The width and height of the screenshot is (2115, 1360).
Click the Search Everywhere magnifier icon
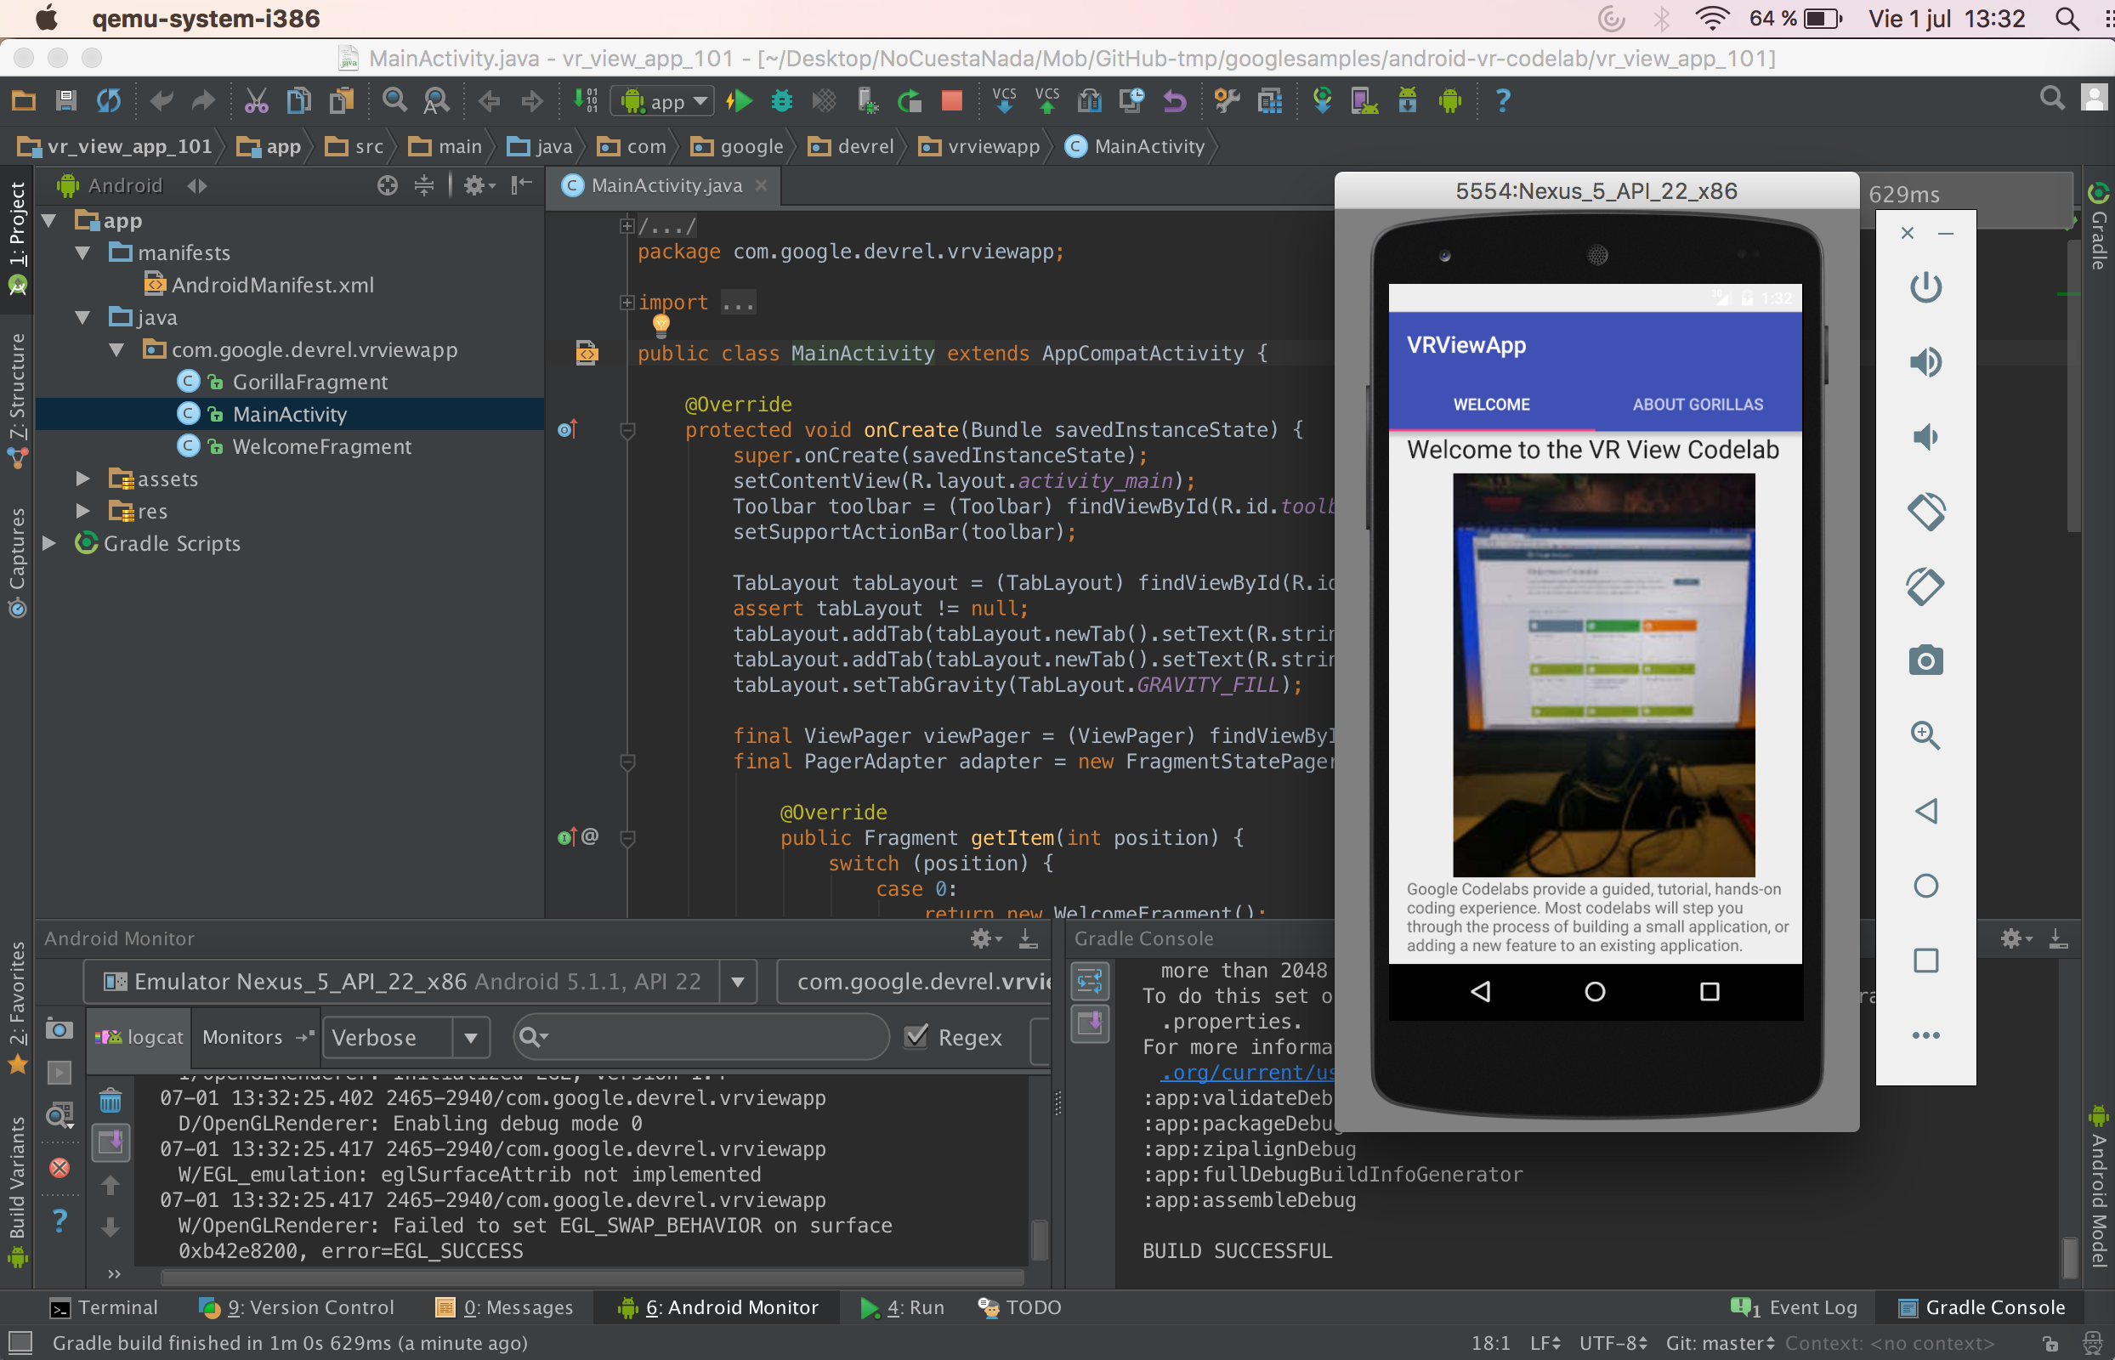click(2052, 98)
